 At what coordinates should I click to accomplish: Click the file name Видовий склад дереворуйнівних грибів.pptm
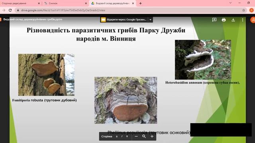point(33,19)
